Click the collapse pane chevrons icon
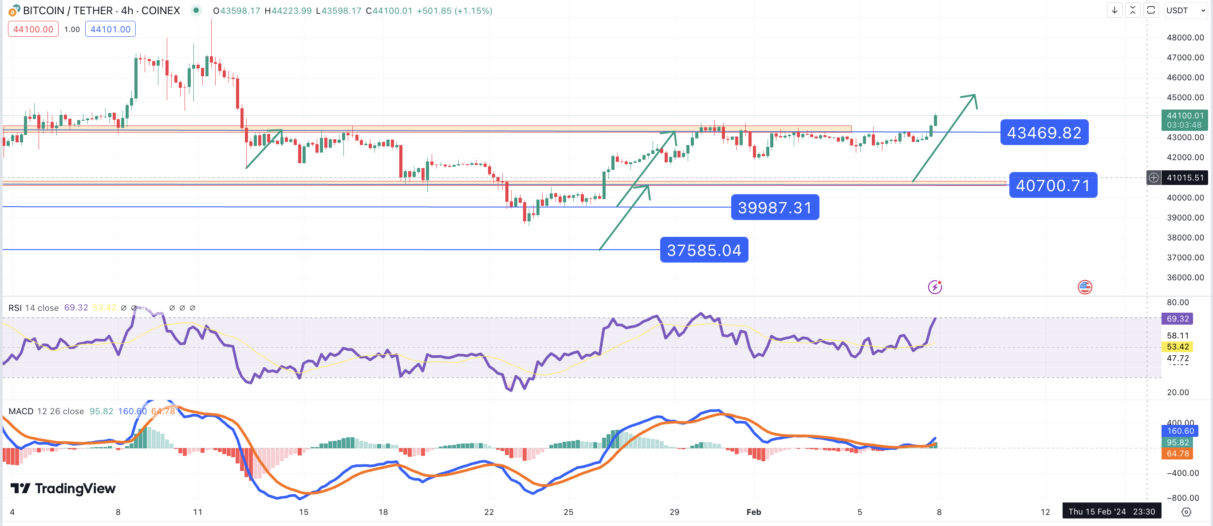The image size is (1213, 526). tap(1133, 10)
